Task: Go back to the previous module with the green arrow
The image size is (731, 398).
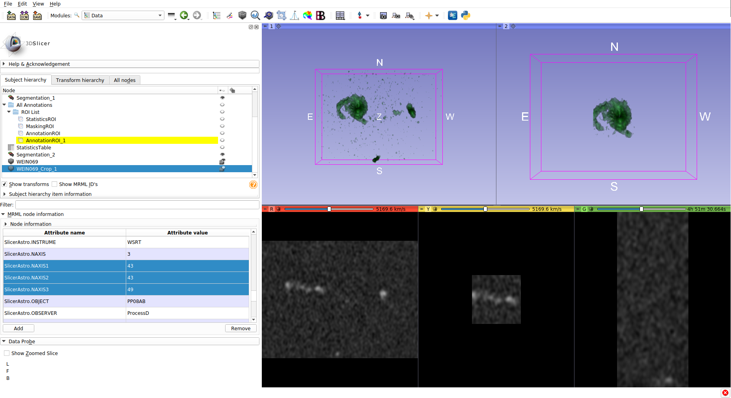Action: tap(184, 15)
